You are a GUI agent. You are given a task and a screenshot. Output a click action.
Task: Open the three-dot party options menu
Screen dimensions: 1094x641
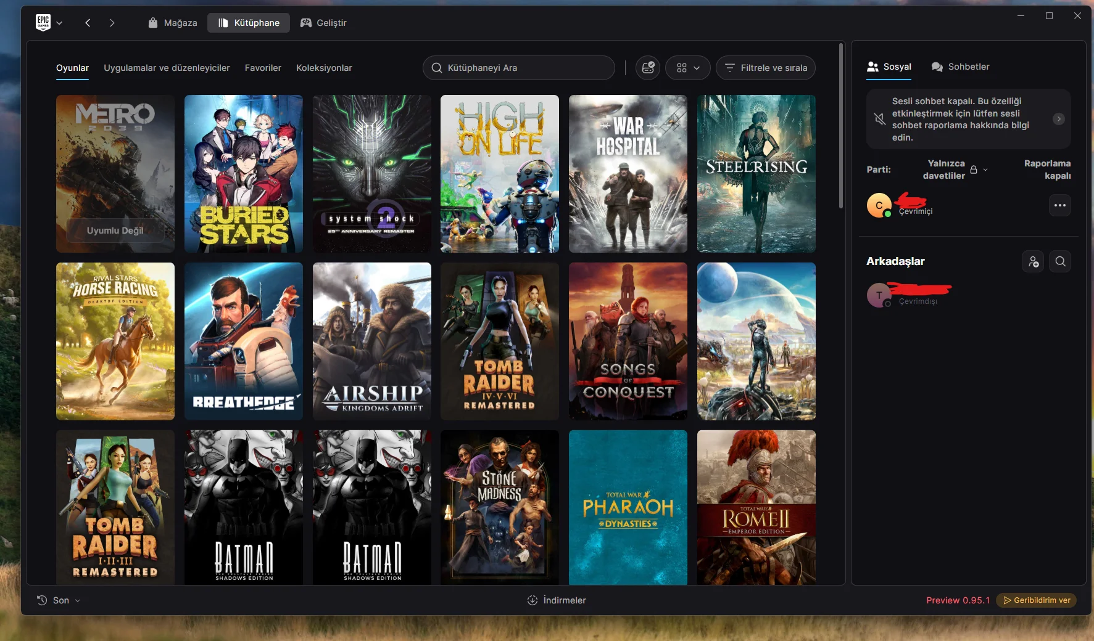(1060, 205)
